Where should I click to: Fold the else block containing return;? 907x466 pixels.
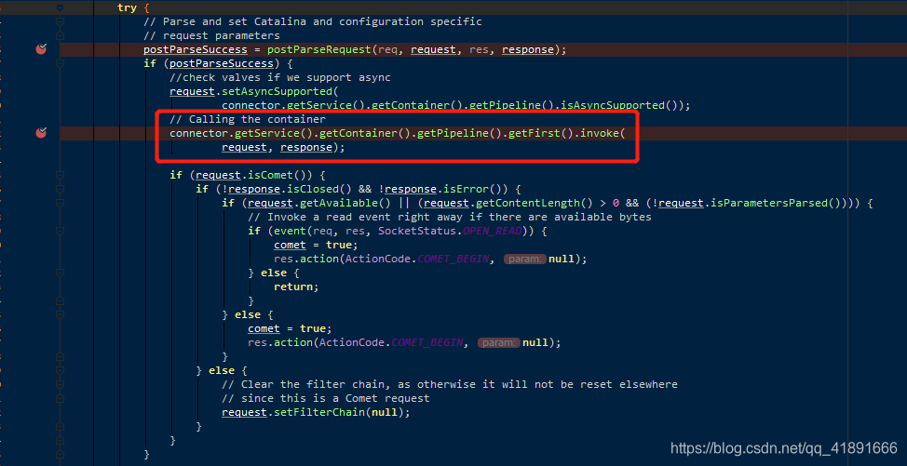pyautogui.click(x=61, y=273)
